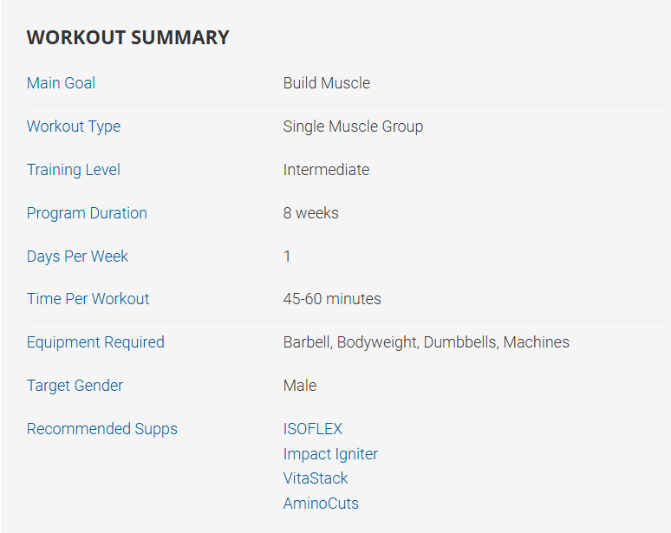
Task: Open the ISOFLEX supplement link
Action: [312, 429]
